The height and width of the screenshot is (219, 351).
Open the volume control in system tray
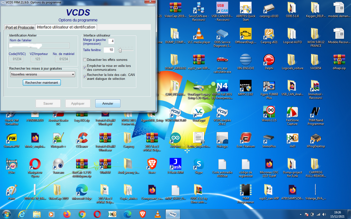tap(324, 214)
